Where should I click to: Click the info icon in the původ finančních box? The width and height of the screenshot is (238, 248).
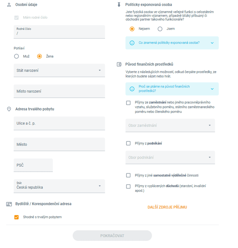132,89
